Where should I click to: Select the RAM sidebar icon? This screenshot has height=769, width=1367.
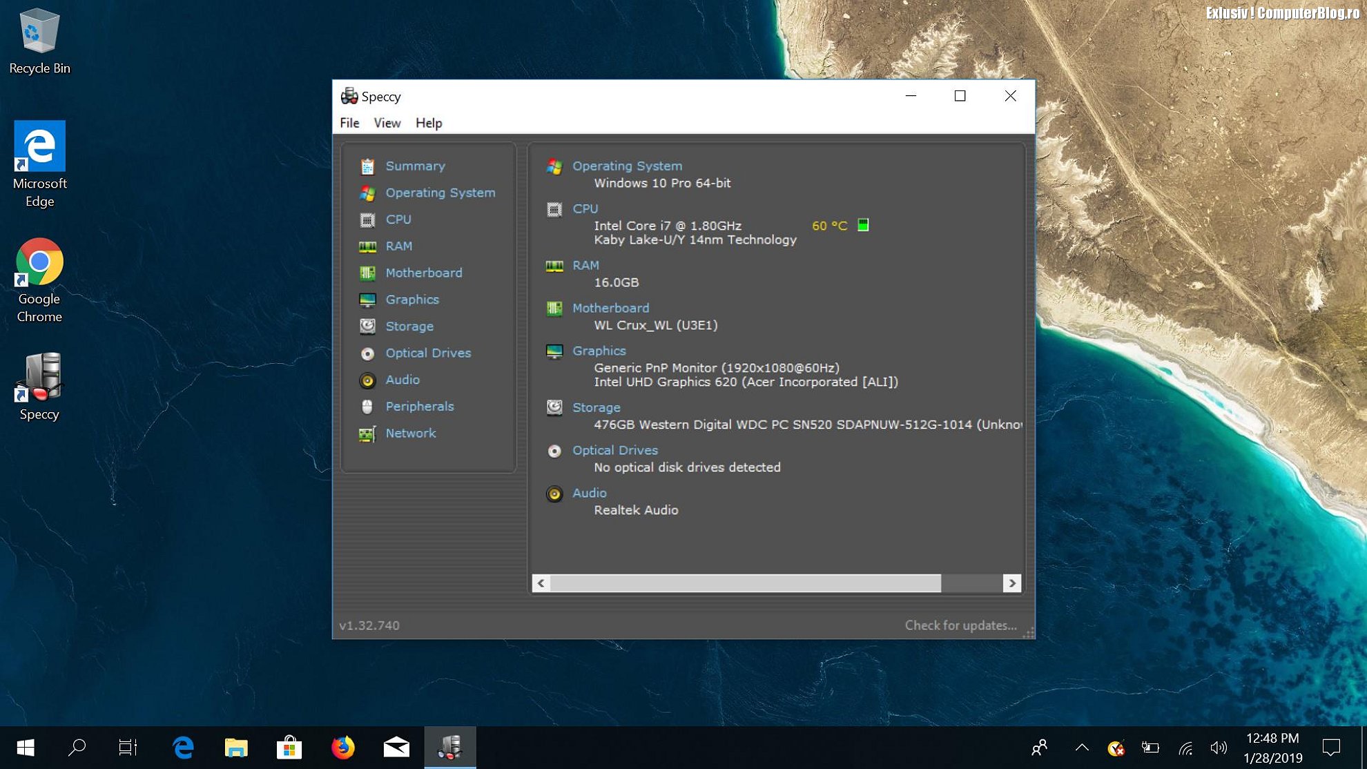coord(367,246)
